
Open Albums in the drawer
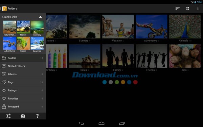click(x=23, y=74)
